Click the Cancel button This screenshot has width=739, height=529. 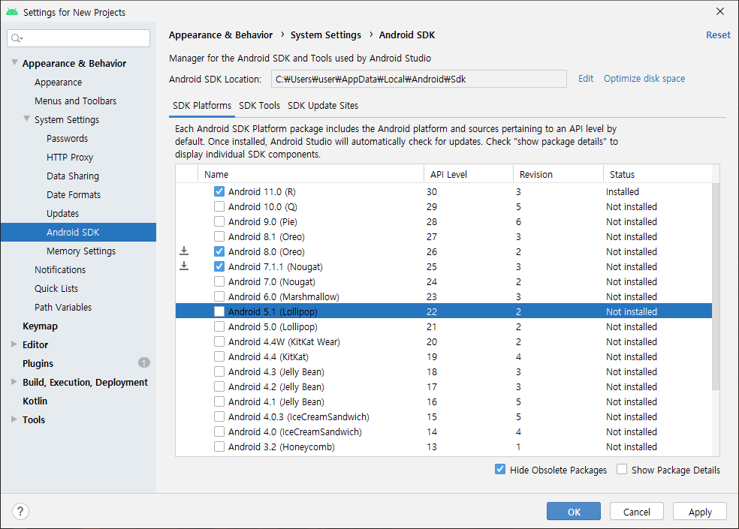point(637,512)
